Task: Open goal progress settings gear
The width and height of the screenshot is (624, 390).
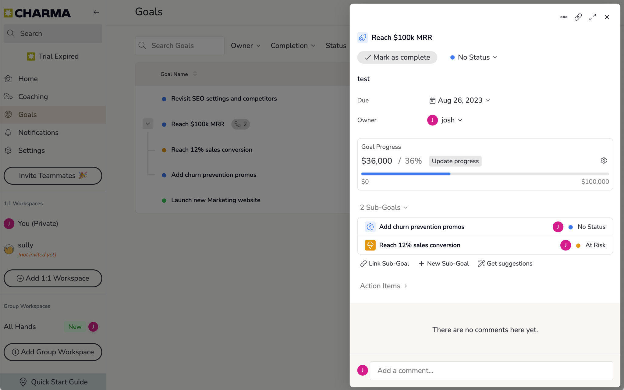Action: 604,161
